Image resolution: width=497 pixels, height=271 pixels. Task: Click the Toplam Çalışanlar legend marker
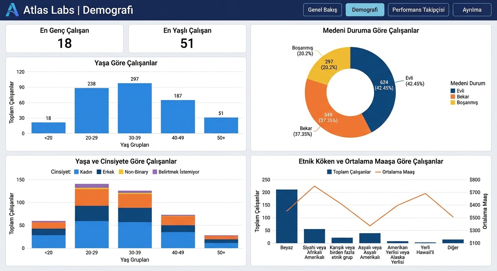[329, 172]
